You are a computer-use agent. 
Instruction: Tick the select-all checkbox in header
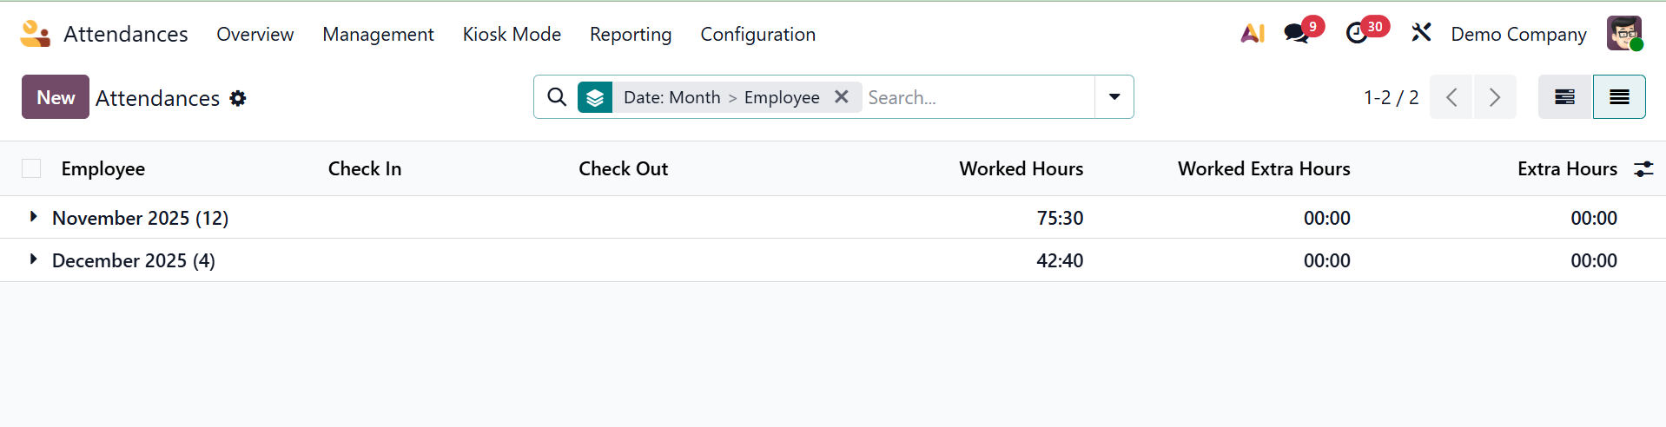point(31,169)
